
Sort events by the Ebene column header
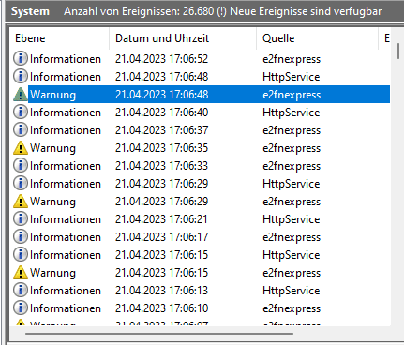pyautogui.click(x=59, y=38)
